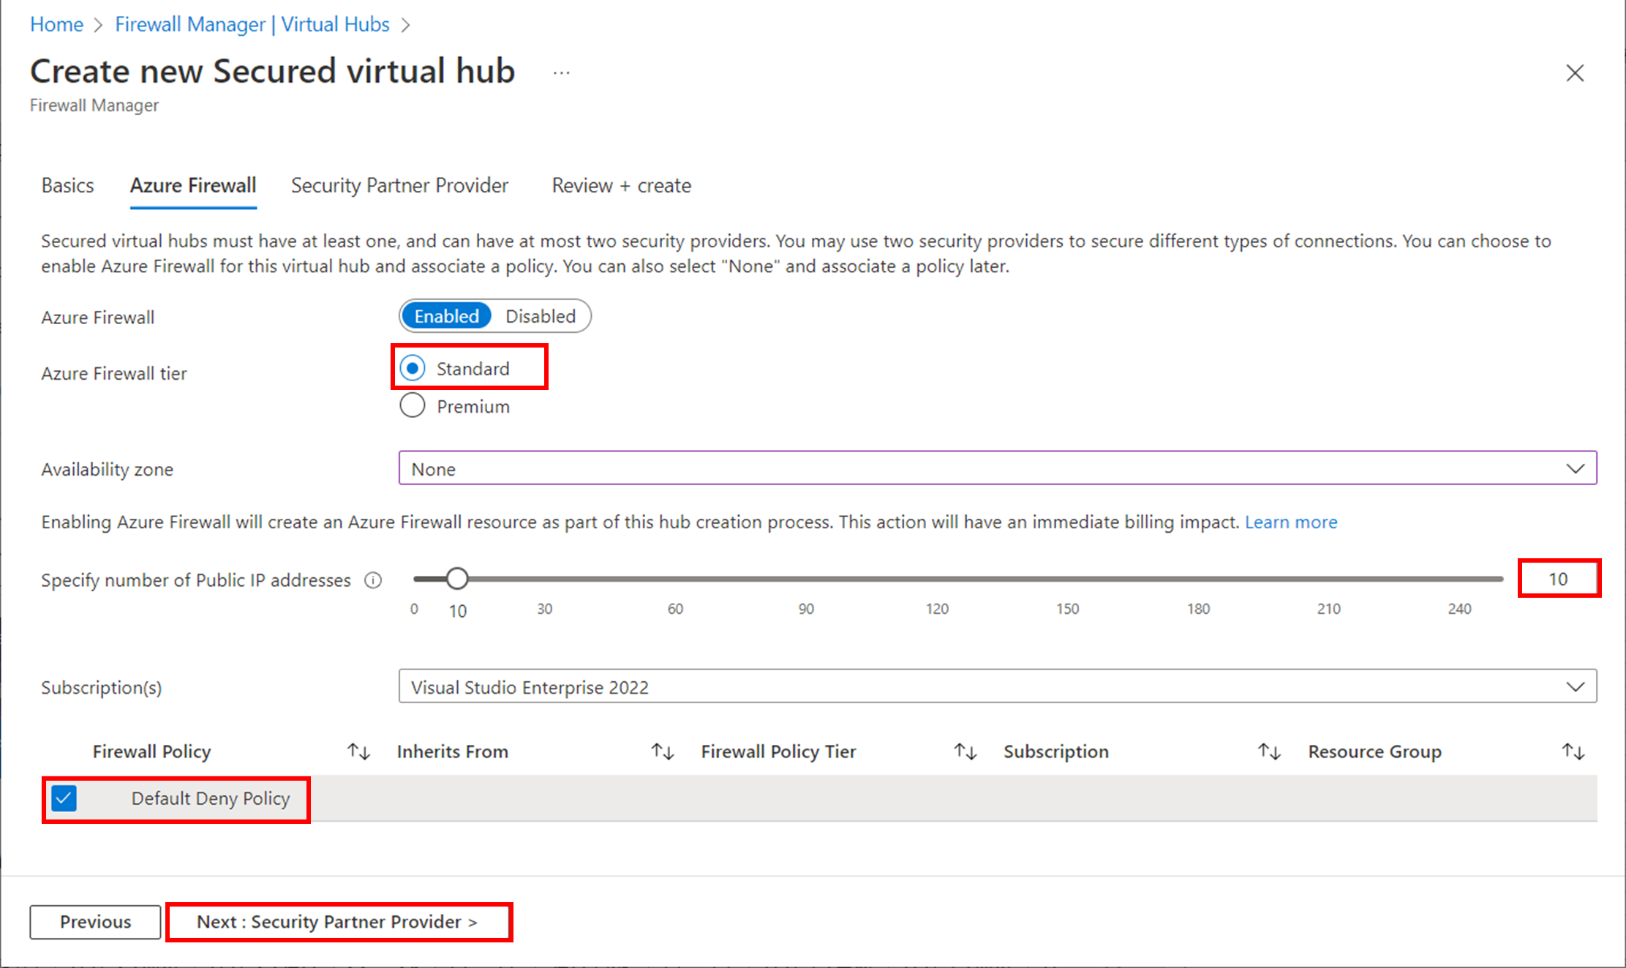This screenshot has width=1626, height=968.
Task: Sort by Firewall Policy column arrows
Action: 358,751
